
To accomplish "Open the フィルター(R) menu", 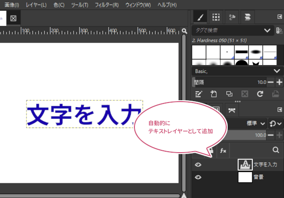I will (107, 5).
